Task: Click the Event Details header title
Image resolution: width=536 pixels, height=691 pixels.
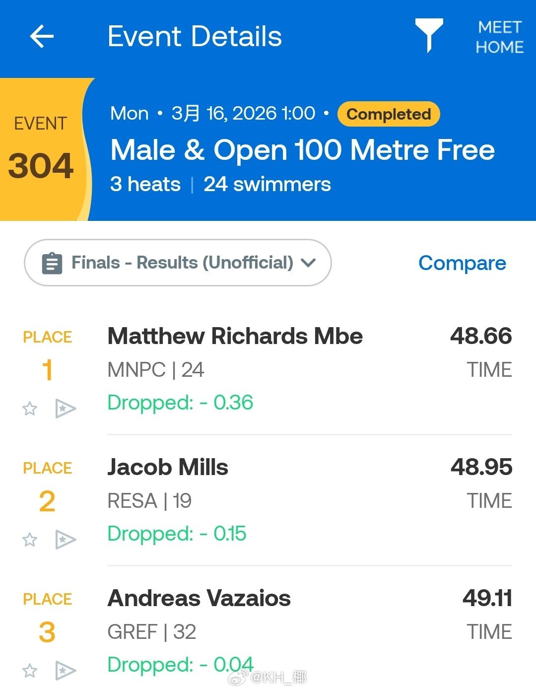Action: click(195, 37)
